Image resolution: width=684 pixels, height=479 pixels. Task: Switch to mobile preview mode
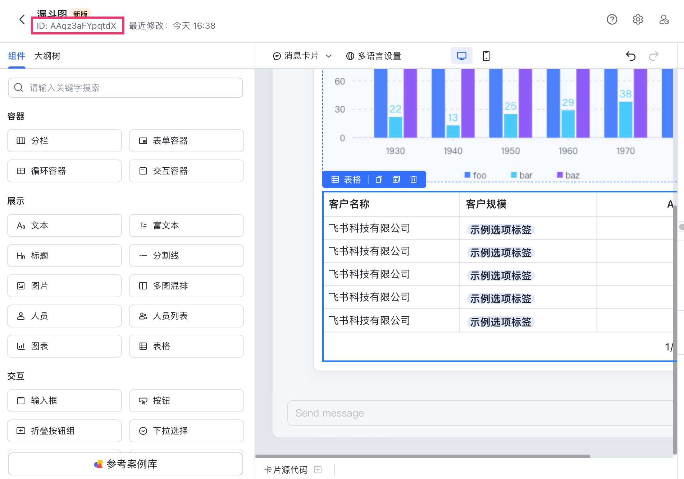[x=486, y=56]
